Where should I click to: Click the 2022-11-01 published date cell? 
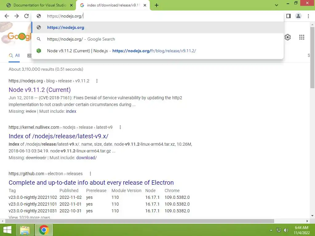(x=70, y=204)
